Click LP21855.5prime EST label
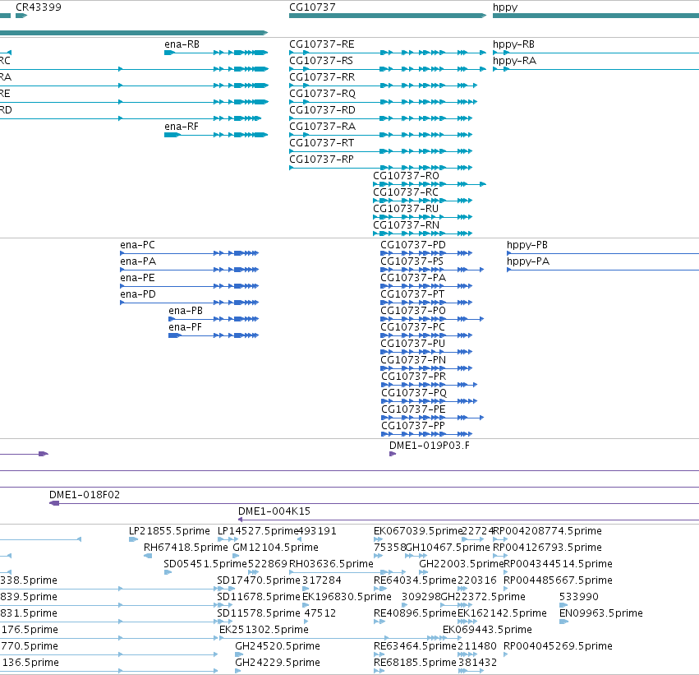Screen dimensions: 699x675 pyautogui.click(x=169, y=532)
